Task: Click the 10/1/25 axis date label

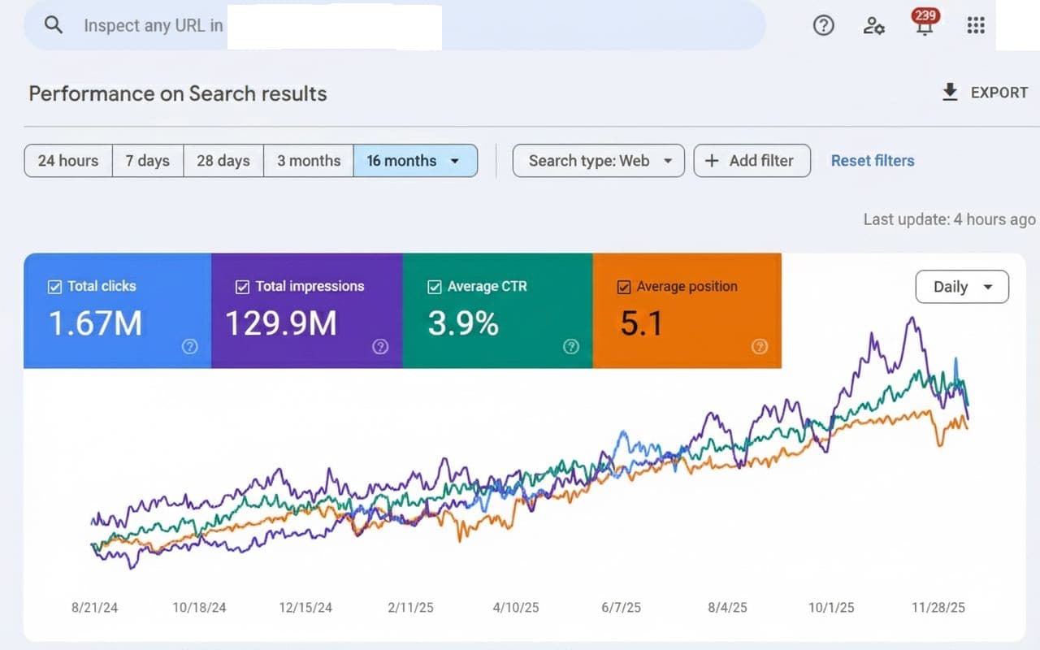Action: 831,608
